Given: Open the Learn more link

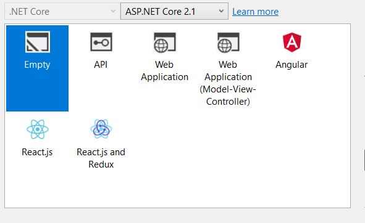Looking at the screenshot, I should point(255,12).
